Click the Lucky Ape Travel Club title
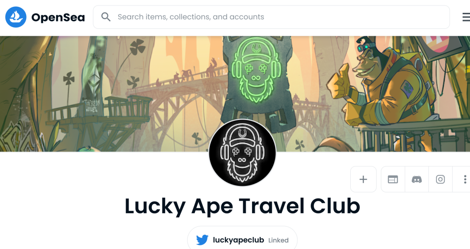Screen dimensions: 470x249 pyautogui.click(x=242, y=206)
